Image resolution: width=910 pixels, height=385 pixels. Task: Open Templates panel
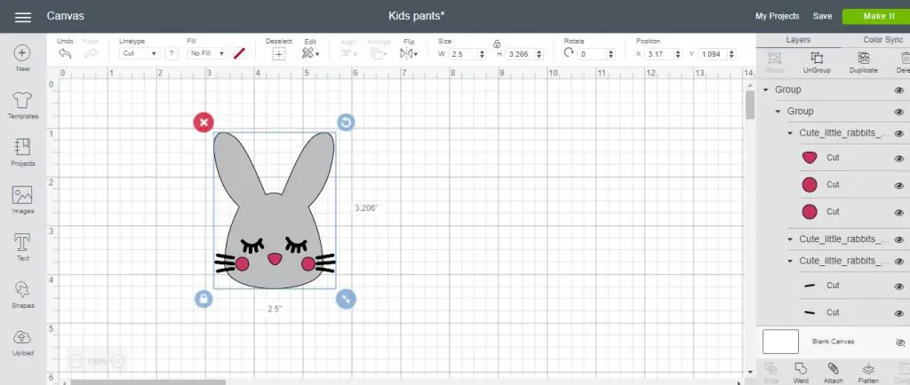(22, 105)
